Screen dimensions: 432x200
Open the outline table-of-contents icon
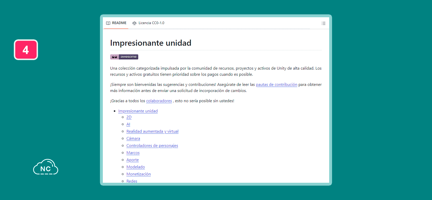pyautogui.click(x=323, y=23)
